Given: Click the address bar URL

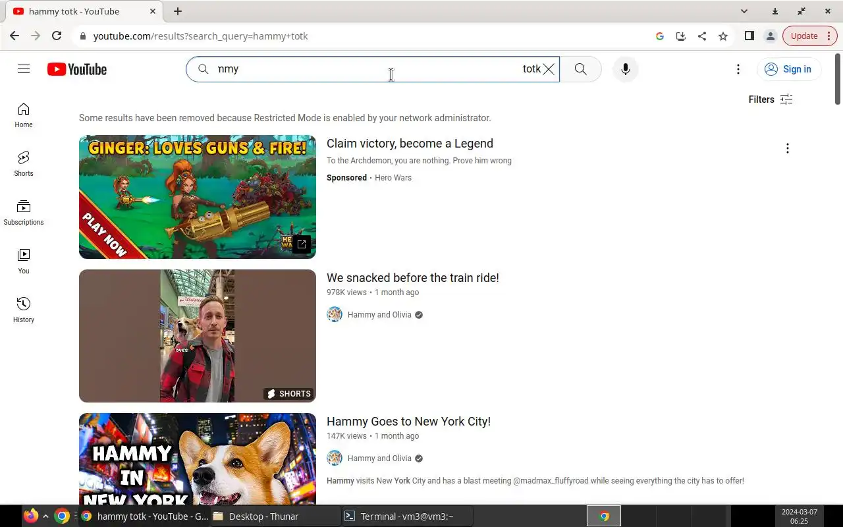Looking at the screenshot, I should pyautogui.click(x=201, y=36).
